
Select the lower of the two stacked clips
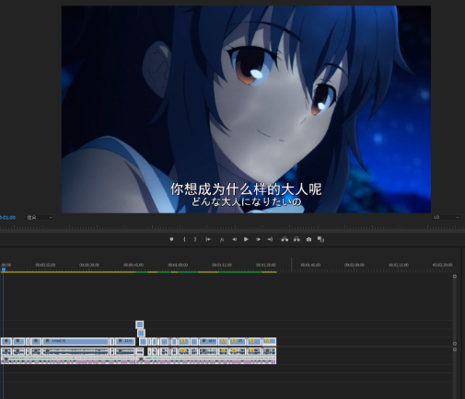point(141,333)
